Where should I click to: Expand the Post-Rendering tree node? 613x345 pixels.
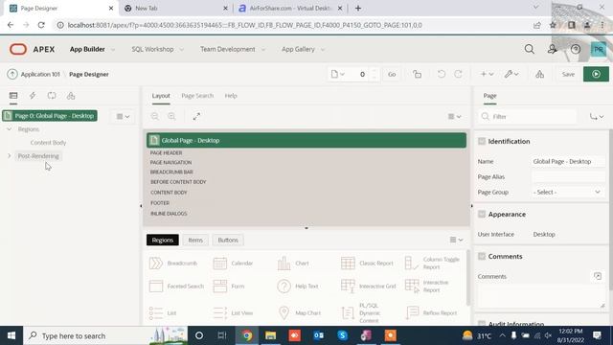(x=10, y=155)
